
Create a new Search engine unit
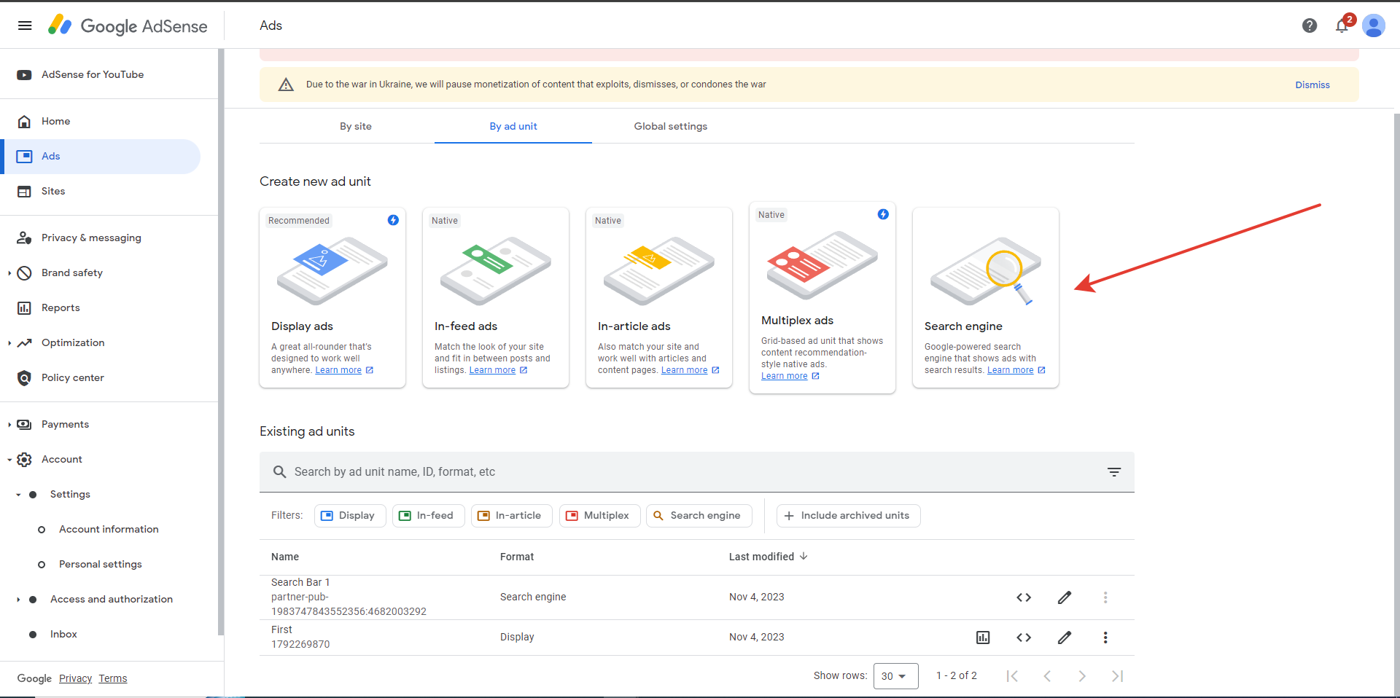coord(986,297)
